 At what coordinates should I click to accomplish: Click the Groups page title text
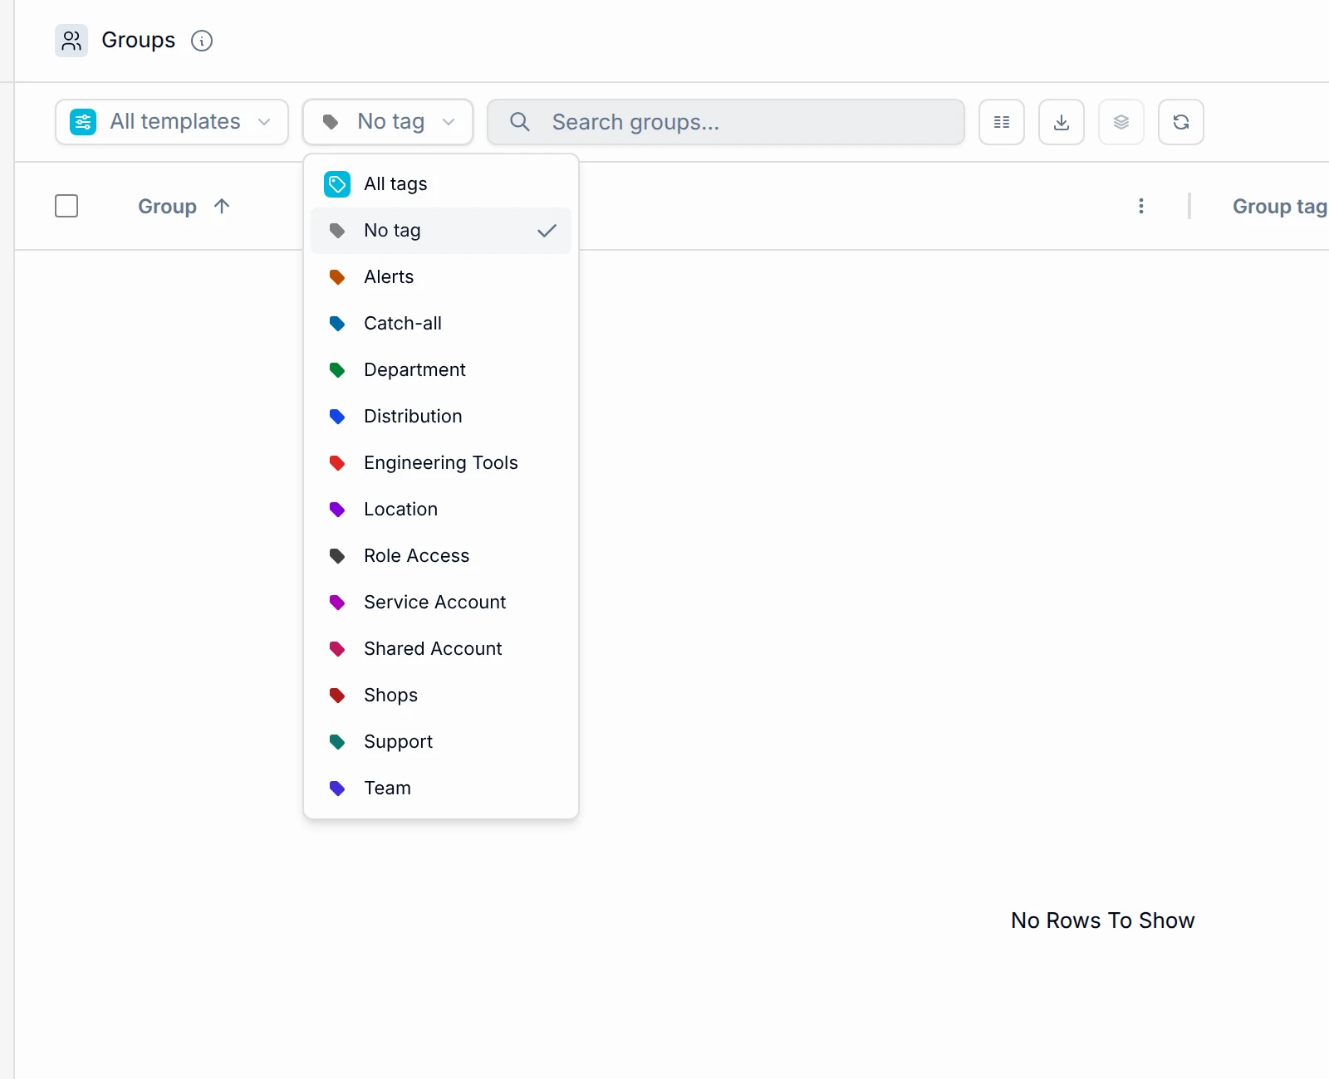coord(138,41)
